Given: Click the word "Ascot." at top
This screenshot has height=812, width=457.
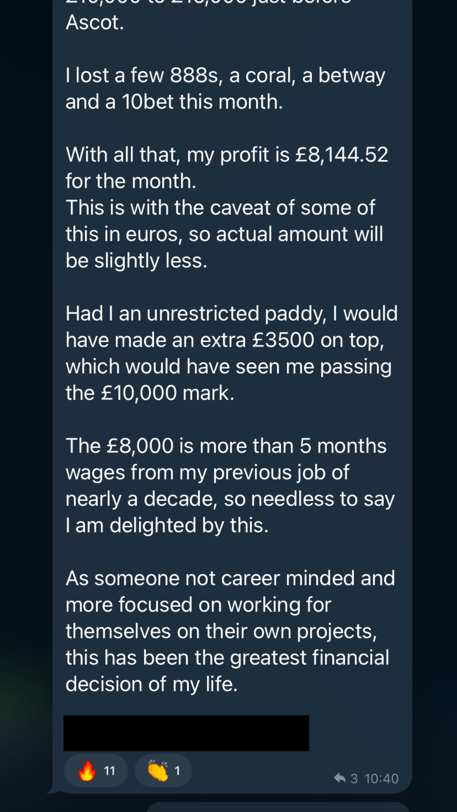Looking at the screenshot, I should click(95, 22).
